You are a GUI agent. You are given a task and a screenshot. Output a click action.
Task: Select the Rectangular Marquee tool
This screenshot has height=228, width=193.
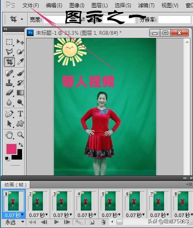pos(9,42)
